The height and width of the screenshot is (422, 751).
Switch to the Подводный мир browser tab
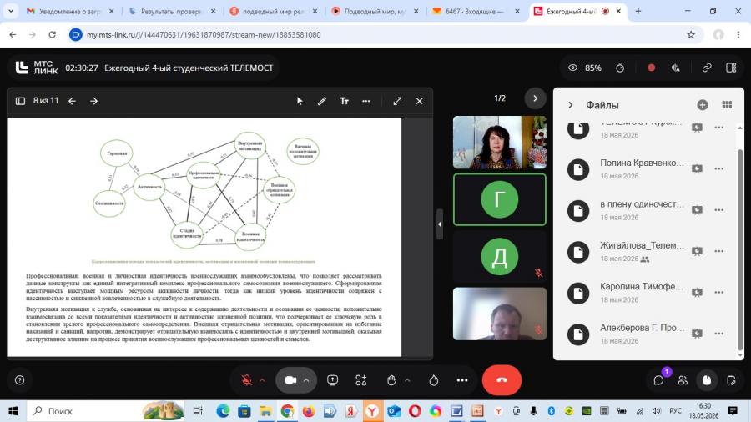coord(375,11)
